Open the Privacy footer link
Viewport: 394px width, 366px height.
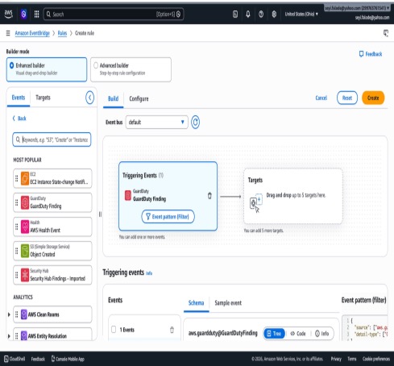pyautogui.click(x=336, y=359)
